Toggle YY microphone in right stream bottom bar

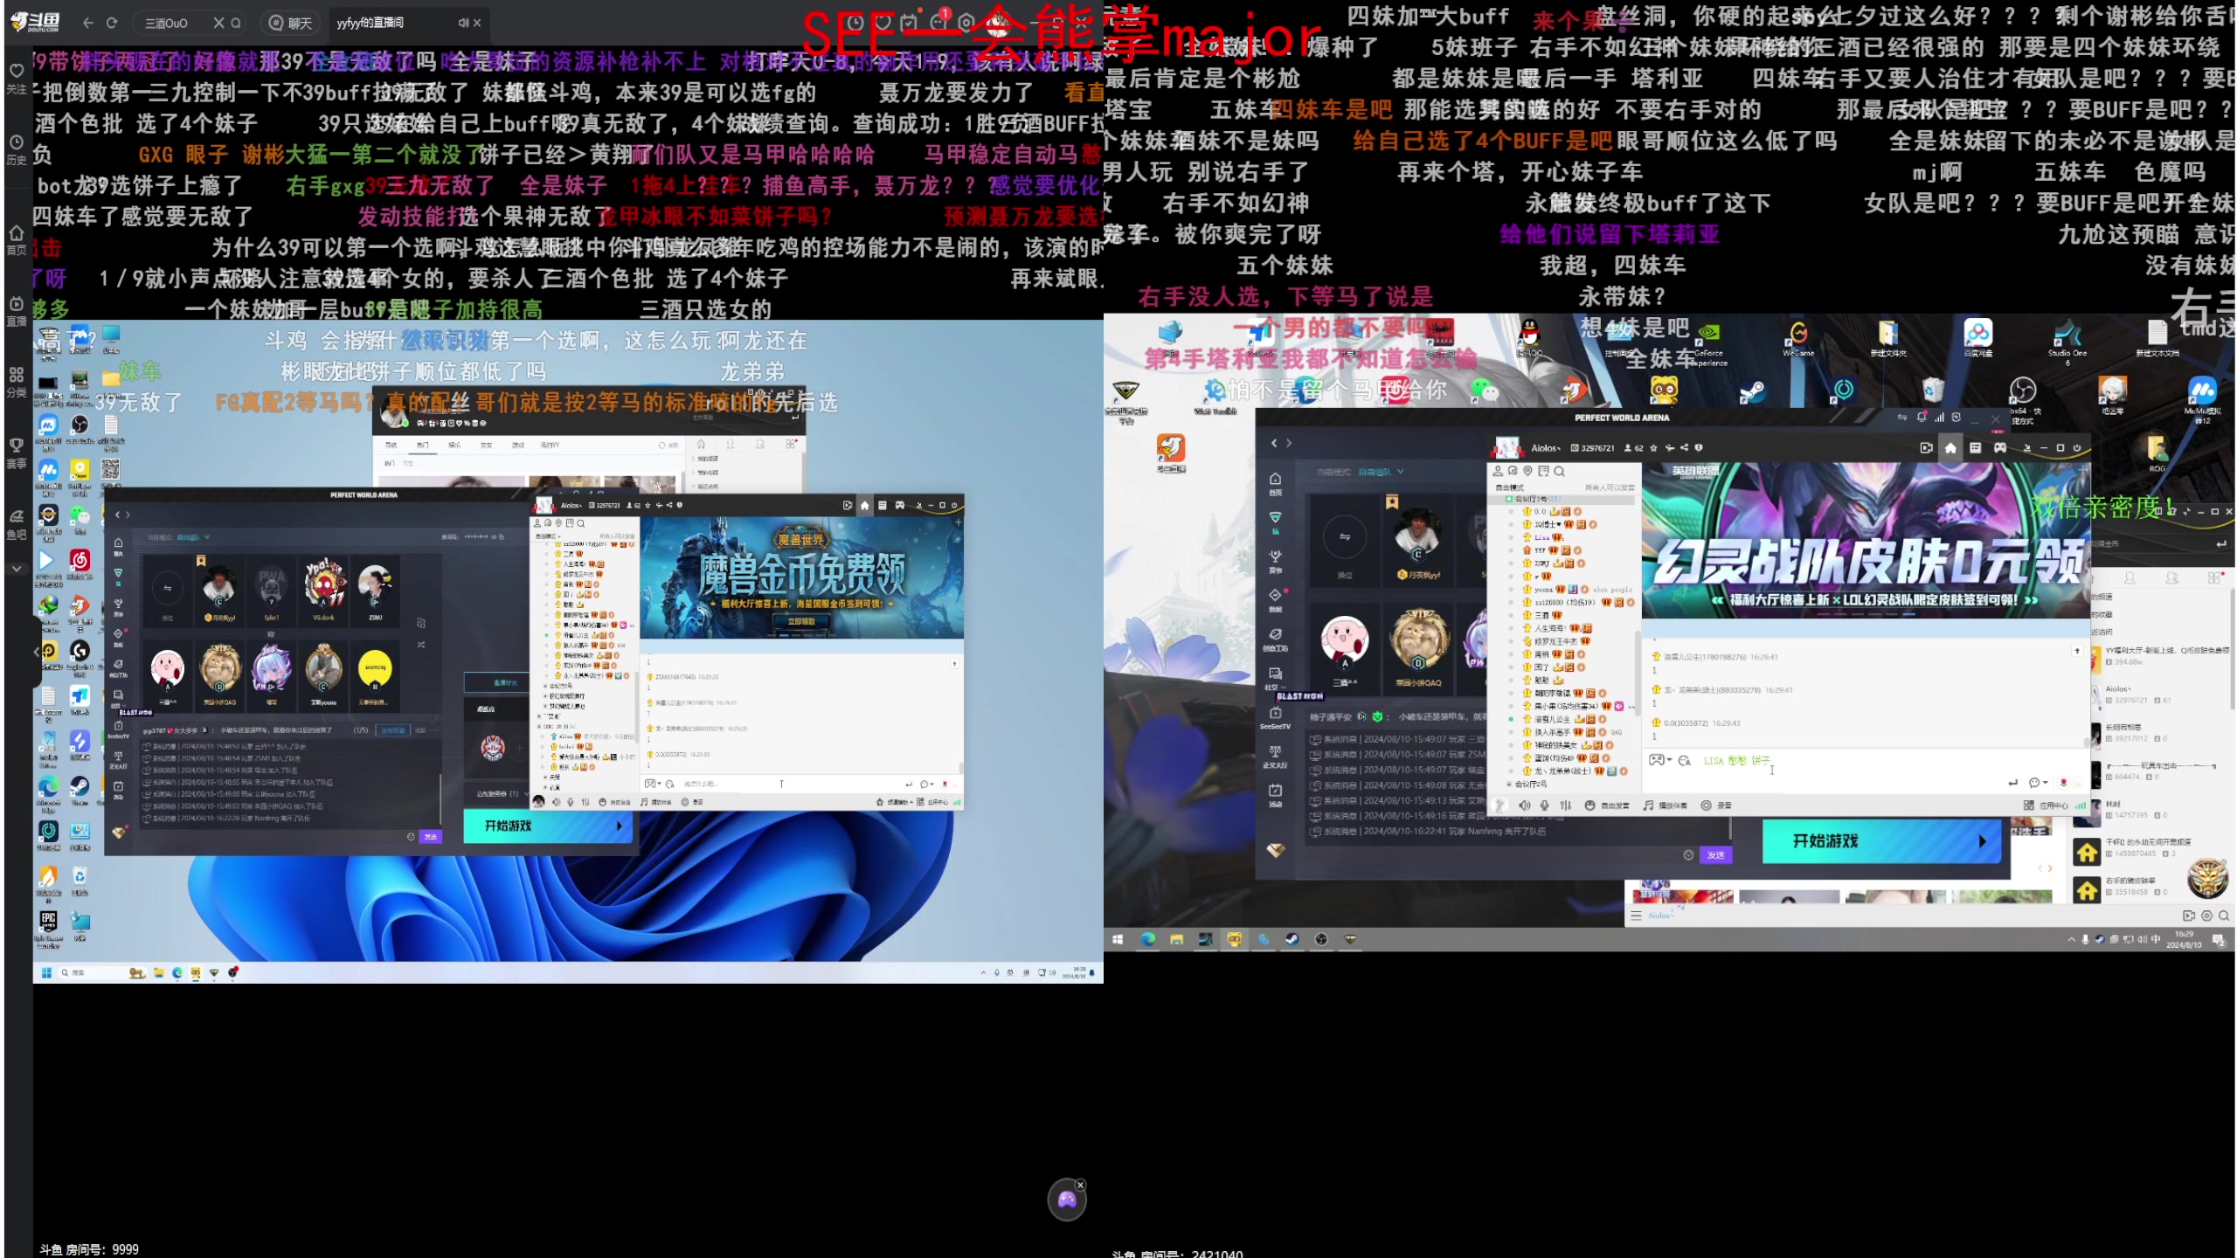click(x=1544, y=805)
